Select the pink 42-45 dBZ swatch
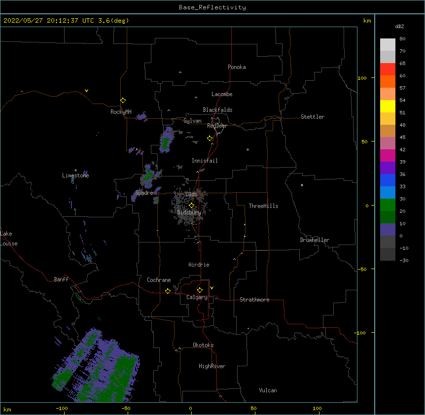 pyautogui.click(x=388, y=143)
